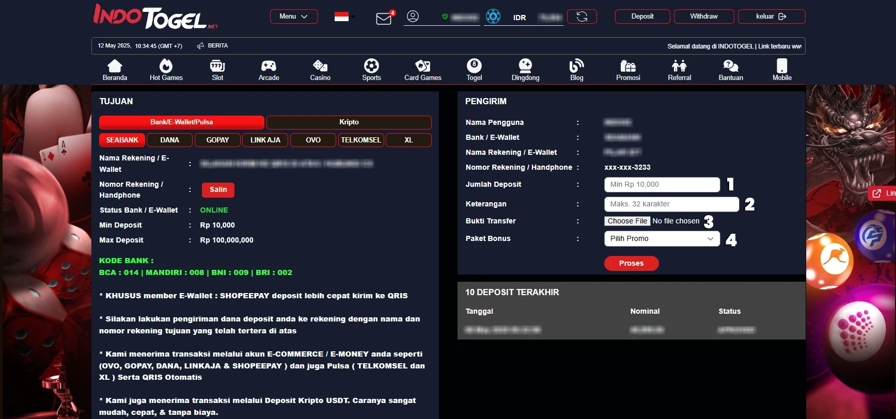Viewport: 896px width, 419px height.
Task: Click the blue chip coin icon
Action: tap(493, 17)
